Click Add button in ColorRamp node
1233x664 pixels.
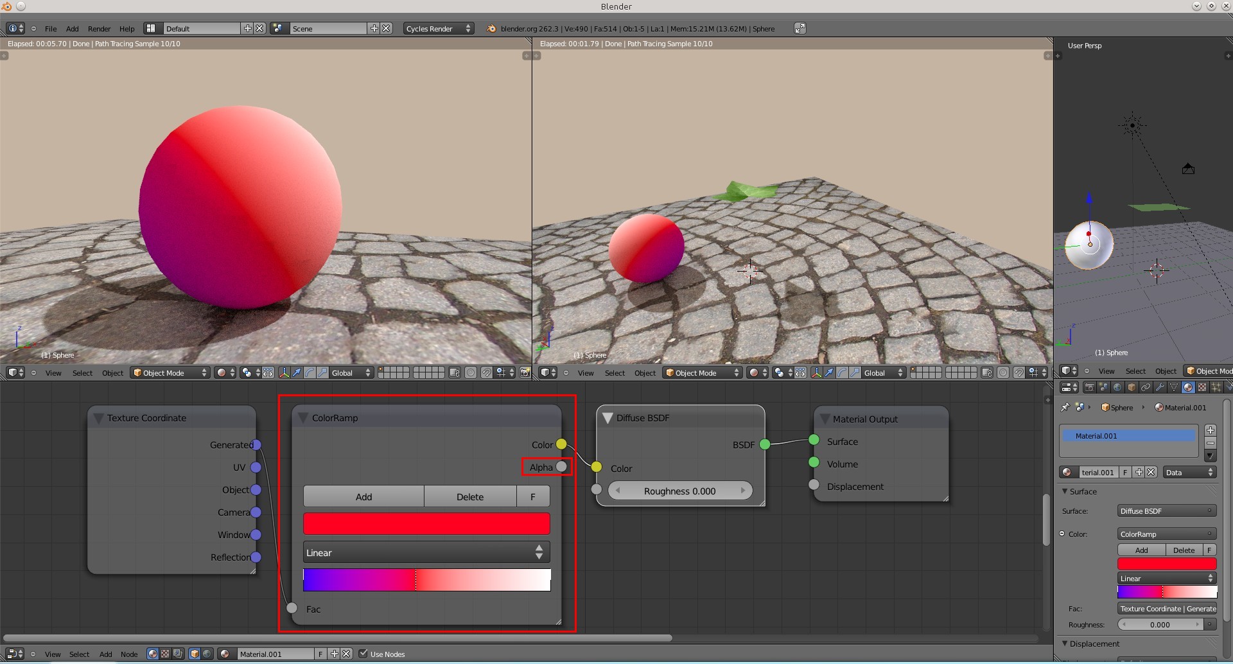click(363, 496)
